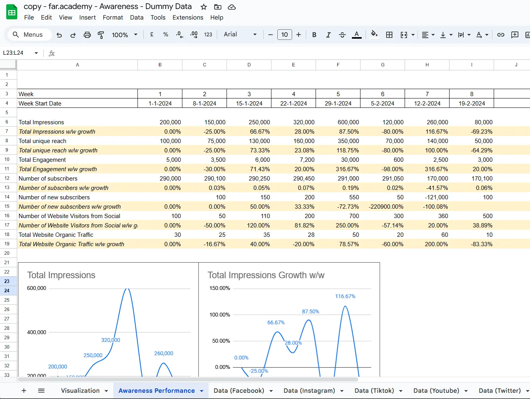The height and width of the screenshot is (399, 530).
Task: Activate the paint format tool
Action: [x=101, y=35]
